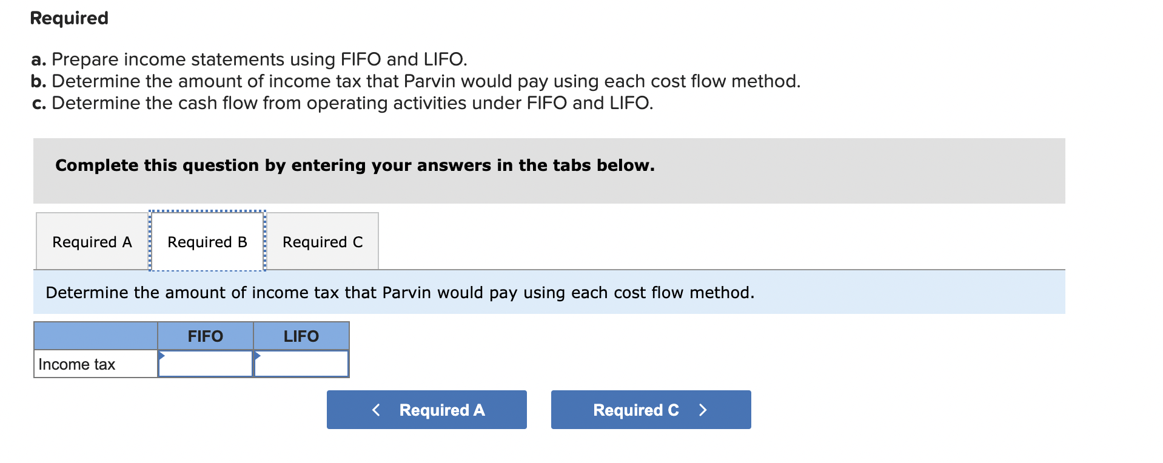The image size is (1163, 463).
Task: Click the blue flag marker in the FIFO cell
Action: (x=161, y=355)
